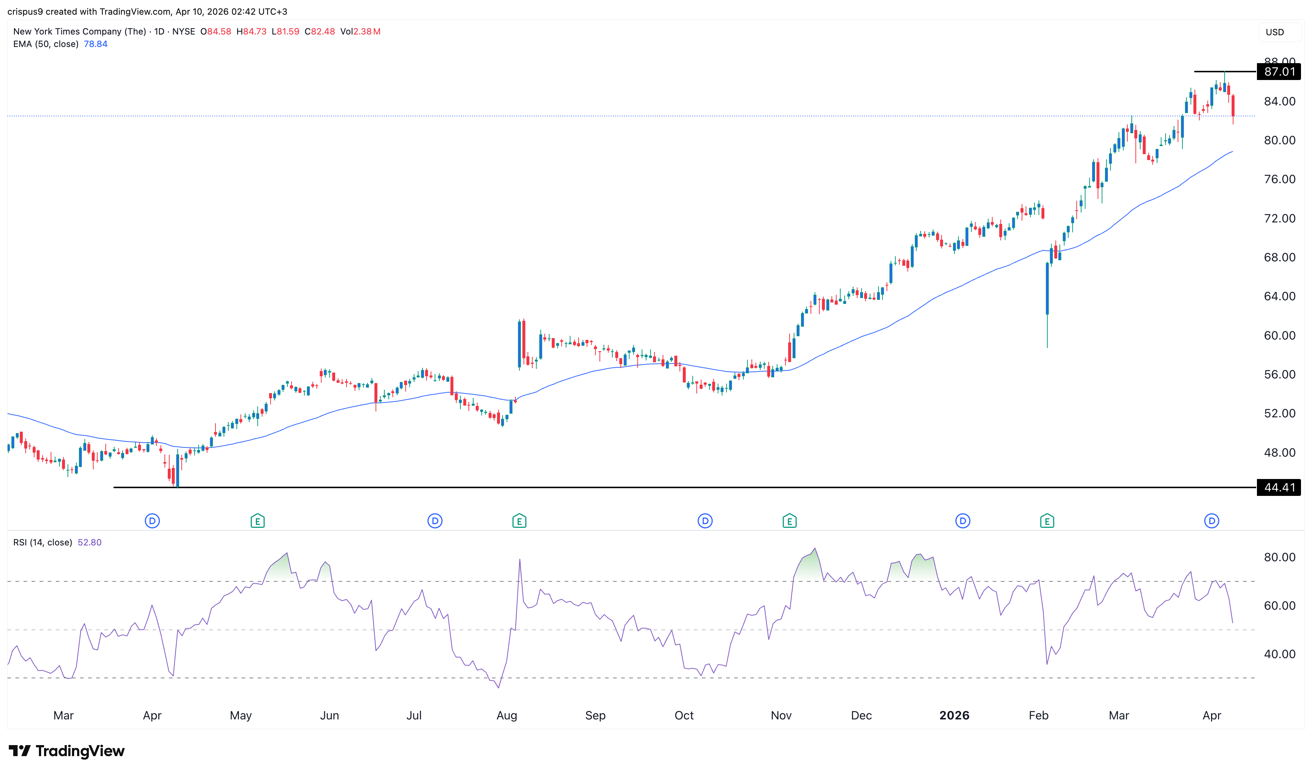Select the RSI (14, close) indicator legend
The height and width of the screenshot is (773, 1312).
point(43,542)
